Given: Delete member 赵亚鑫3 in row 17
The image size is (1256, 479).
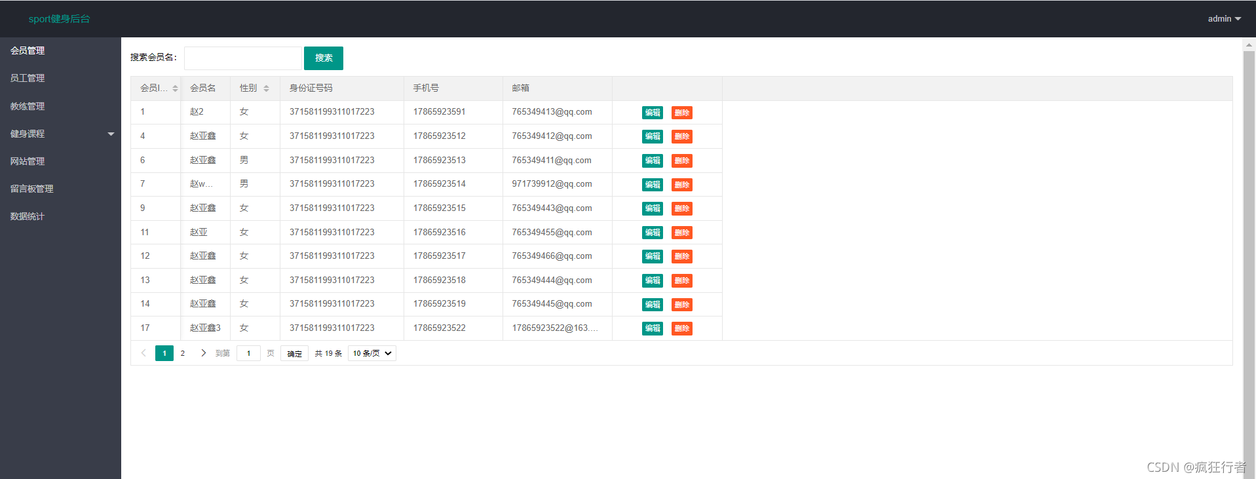Looking at the screenshot, I should tap(682, 328).
